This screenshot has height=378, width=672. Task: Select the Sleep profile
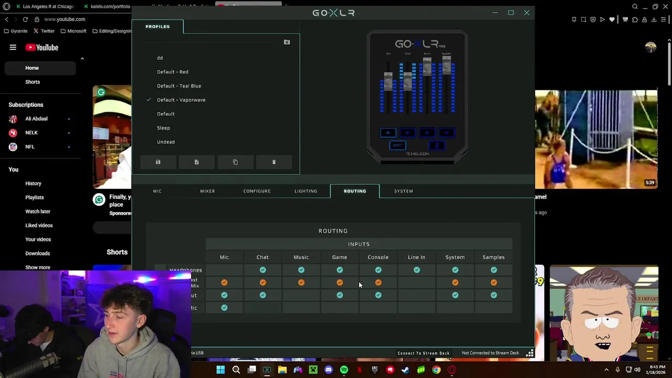pyautogui.click(x=163, y=128)
